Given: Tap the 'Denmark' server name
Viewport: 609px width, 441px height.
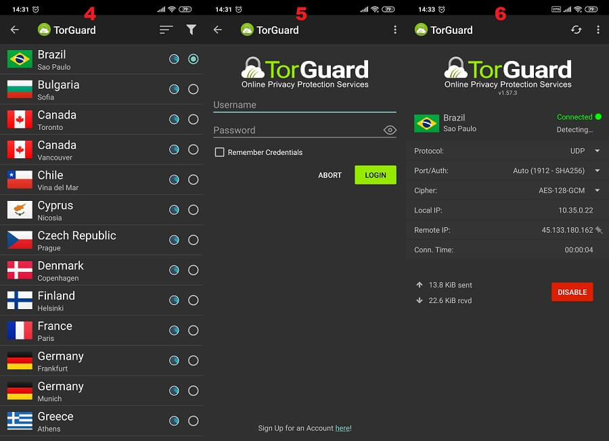Looking at the screenshot, I should 61,266.
